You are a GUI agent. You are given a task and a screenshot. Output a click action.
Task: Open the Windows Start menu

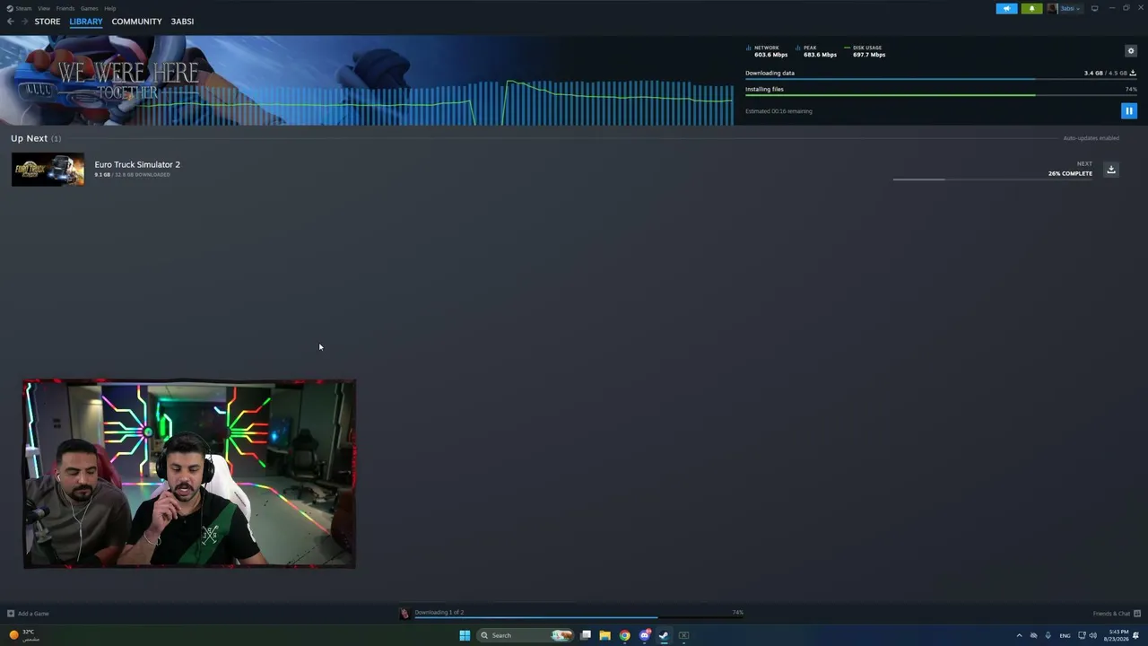(x=465, y=635)
